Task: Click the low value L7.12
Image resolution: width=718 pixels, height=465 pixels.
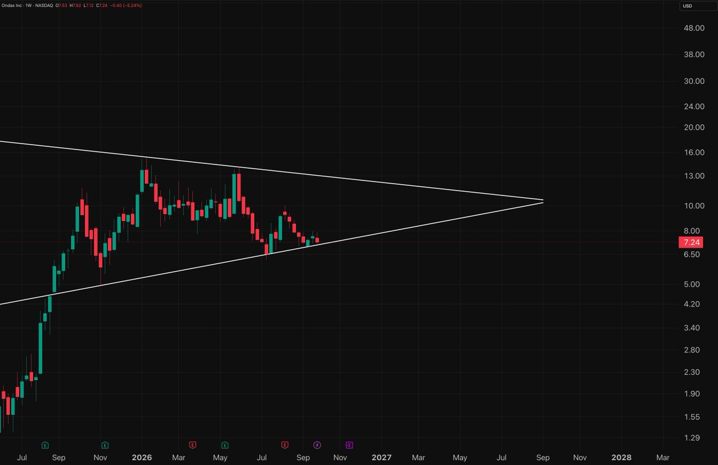Action: [x=89, y=5]
